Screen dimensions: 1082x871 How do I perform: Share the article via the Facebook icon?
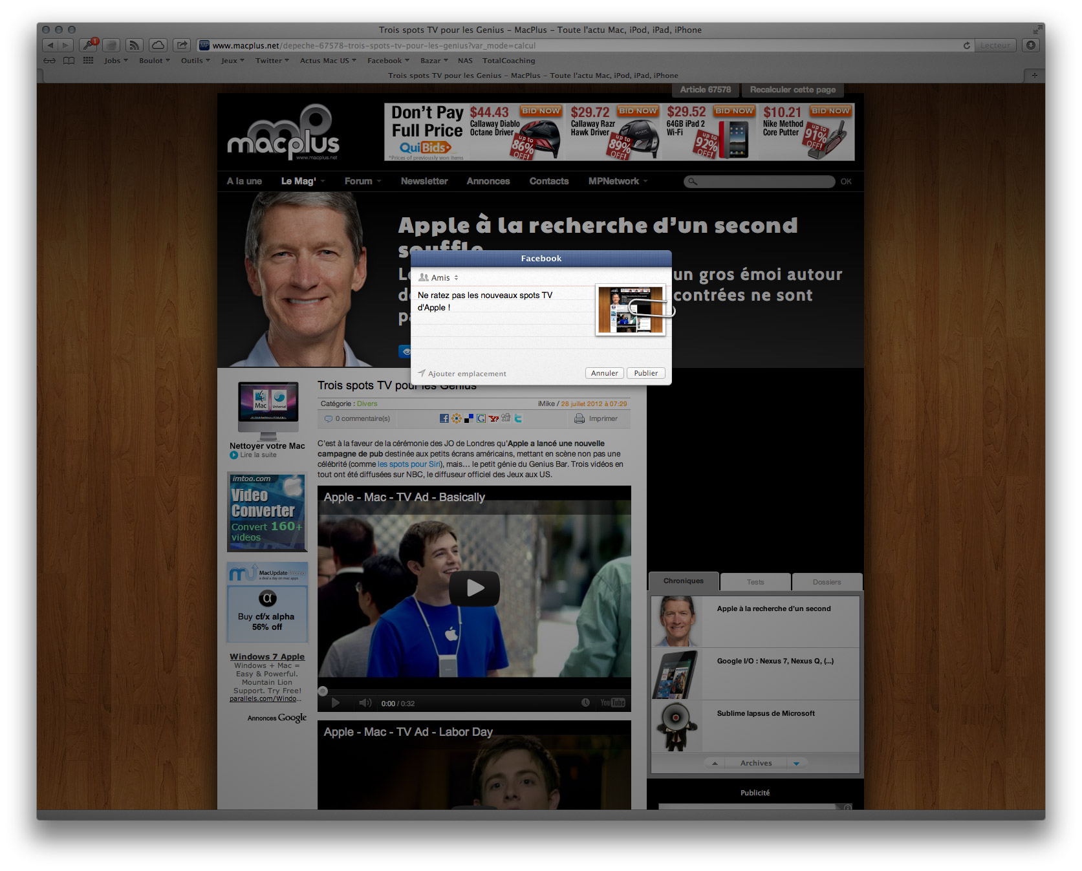(x=444, y=418)
